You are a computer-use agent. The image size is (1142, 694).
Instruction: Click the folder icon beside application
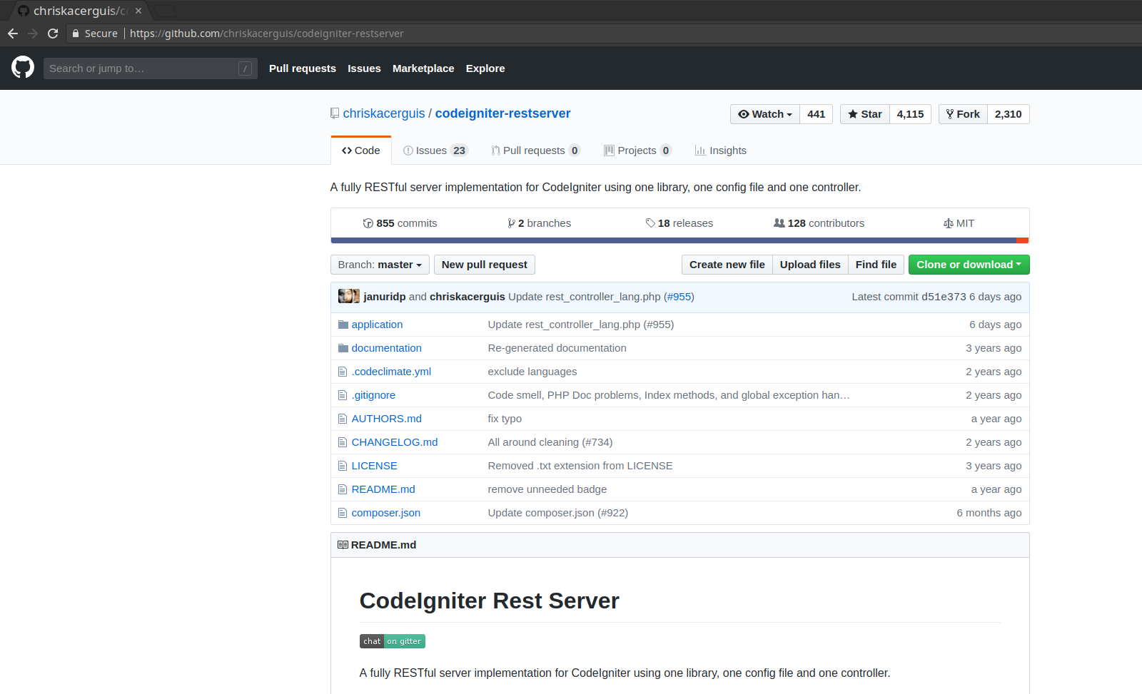(x=343, y=324)
